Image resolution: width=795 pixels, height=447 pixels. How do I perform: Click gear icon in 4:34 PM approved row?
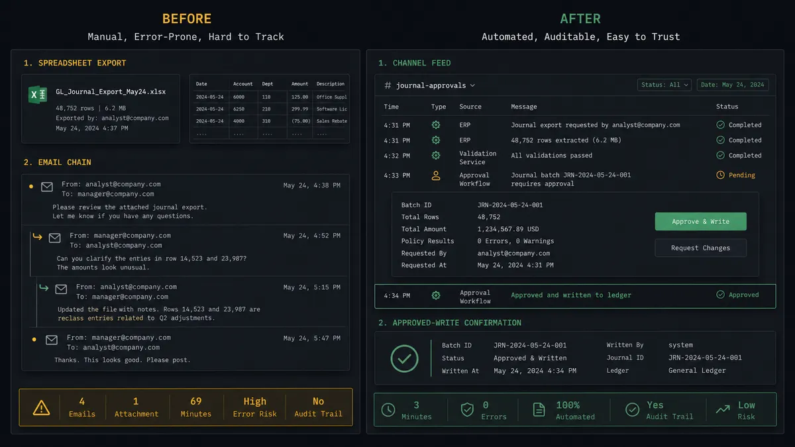(x=436, y=295)
